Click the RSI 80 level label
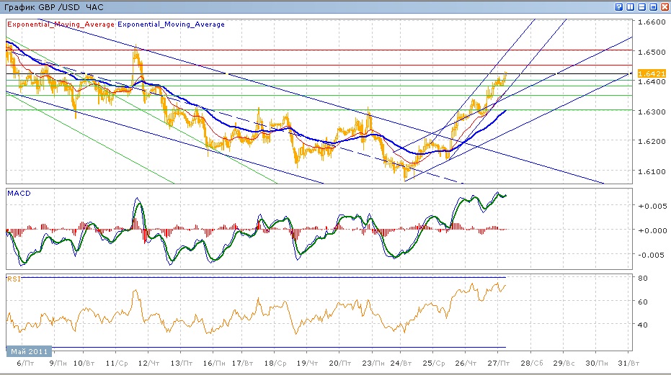The width and height of the screenshot is (671, 375). pyautogui.click(x=642, y=278)
